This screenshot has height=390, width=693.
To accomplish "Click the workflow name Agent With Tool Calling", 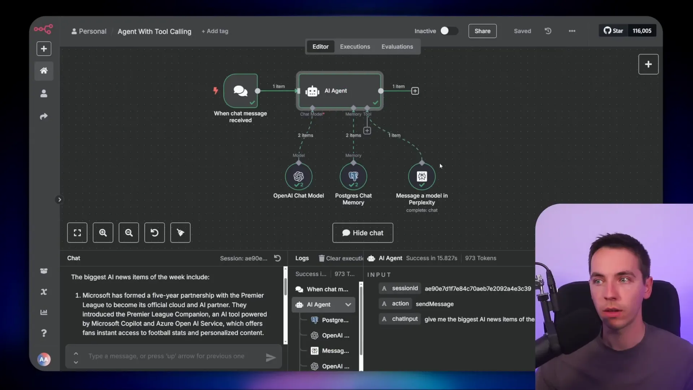I will coord(154,31).
